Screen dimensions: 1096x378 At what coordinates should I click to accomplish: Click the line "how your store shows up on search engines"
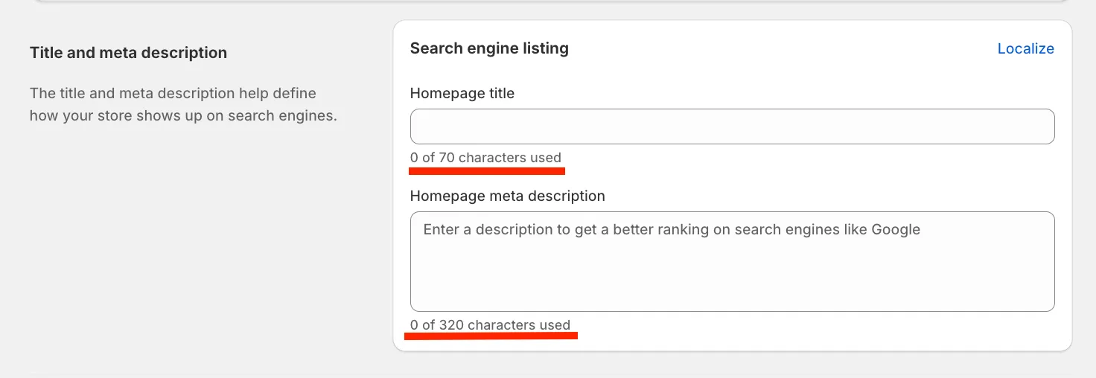pyautogui.click(x=183, y=116)
